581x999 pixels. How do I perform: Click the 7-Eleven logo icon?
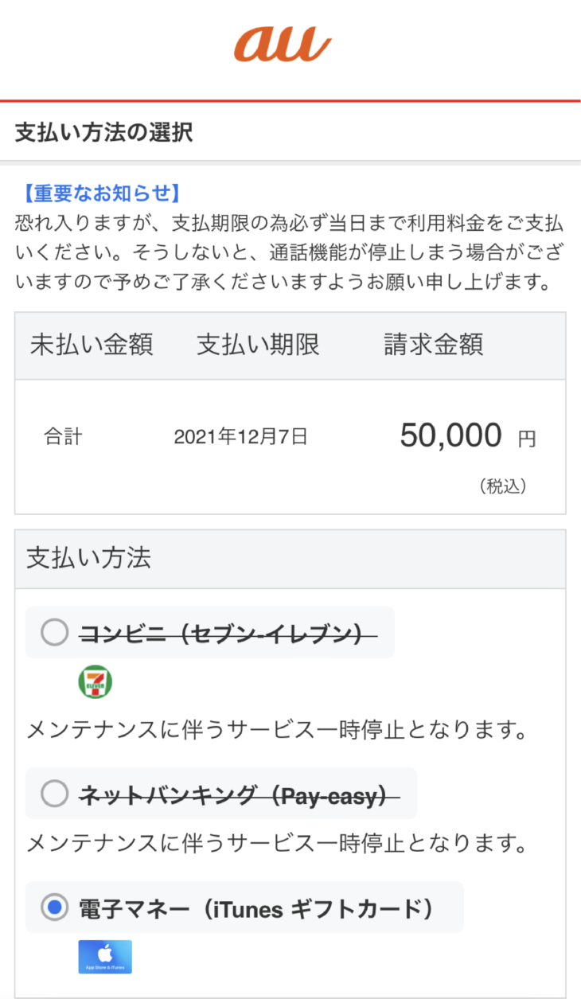(x=95, y=682)
